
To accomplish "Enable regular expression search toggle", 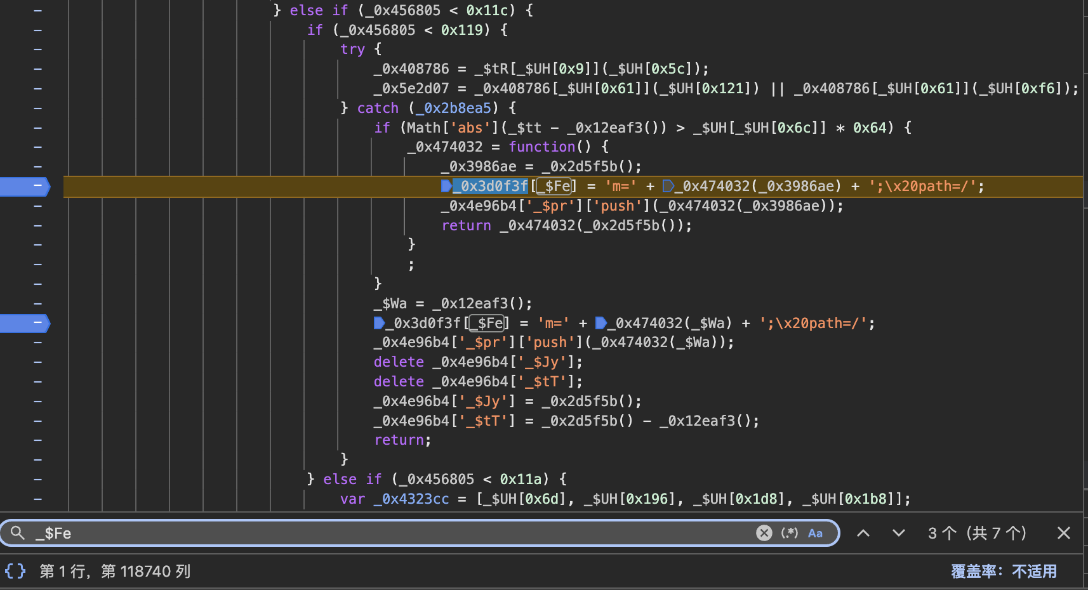I will (x=790, y=533).
